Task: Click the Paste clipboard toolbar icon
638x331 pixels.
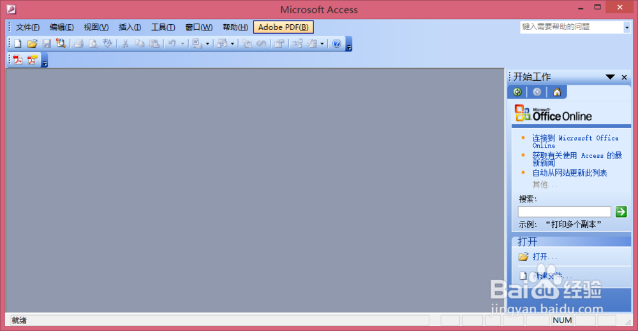Action: [x=154, y=43]
